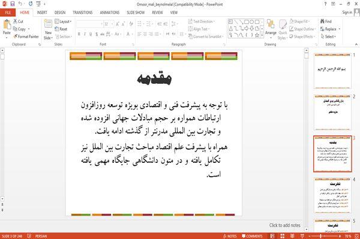Switch to the INSERT tab

[42, 13]
